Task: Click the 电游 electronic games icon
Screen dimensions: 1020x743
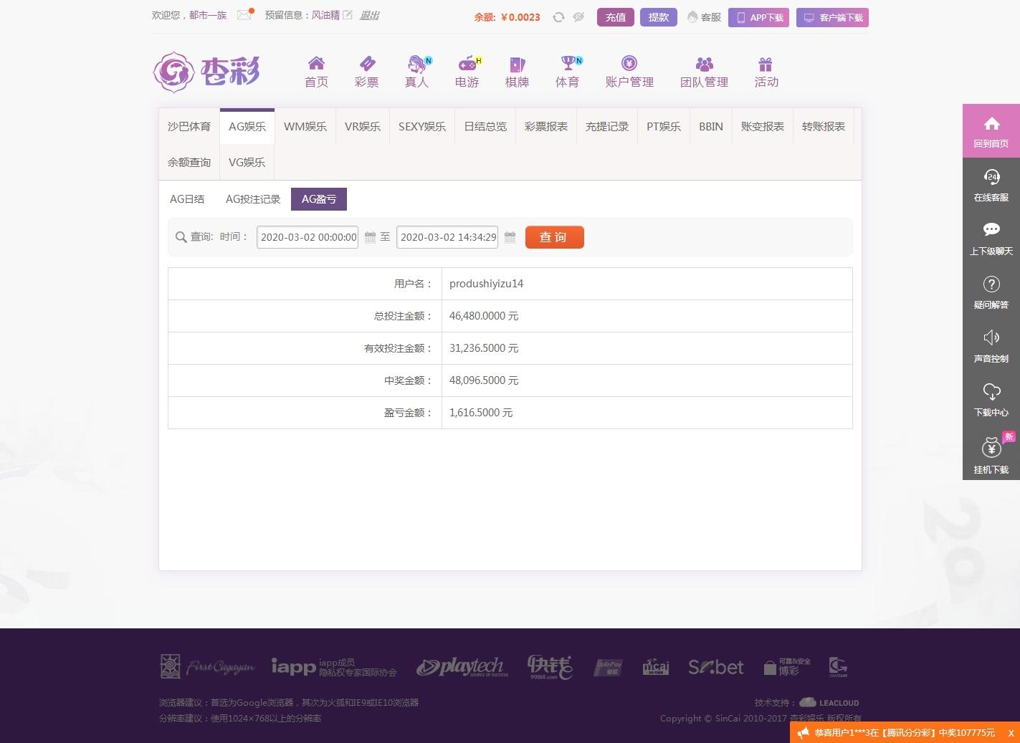Action: (x=467, y=71)
